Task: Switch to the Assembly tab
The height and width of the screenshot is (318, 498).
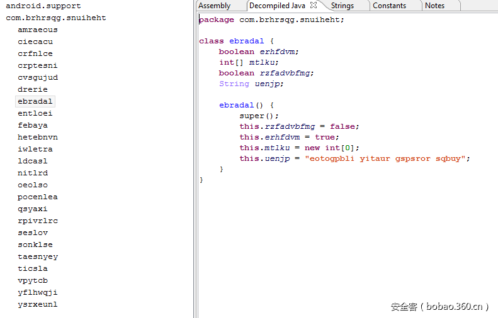Action: pos(214,6)
